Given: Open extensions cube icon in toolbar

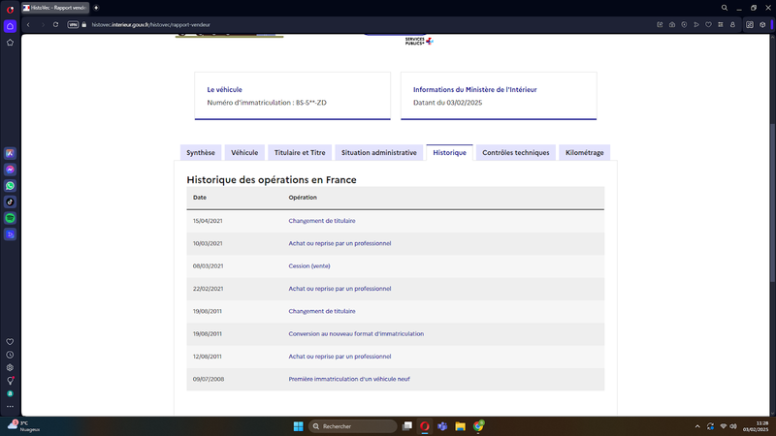Looking at the screenshot, I should click(x=762, y=25).
